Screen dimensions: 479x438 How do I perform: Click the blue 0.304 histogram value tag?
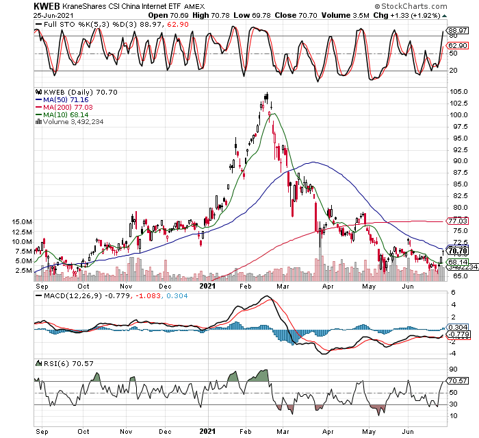[457, 327]
